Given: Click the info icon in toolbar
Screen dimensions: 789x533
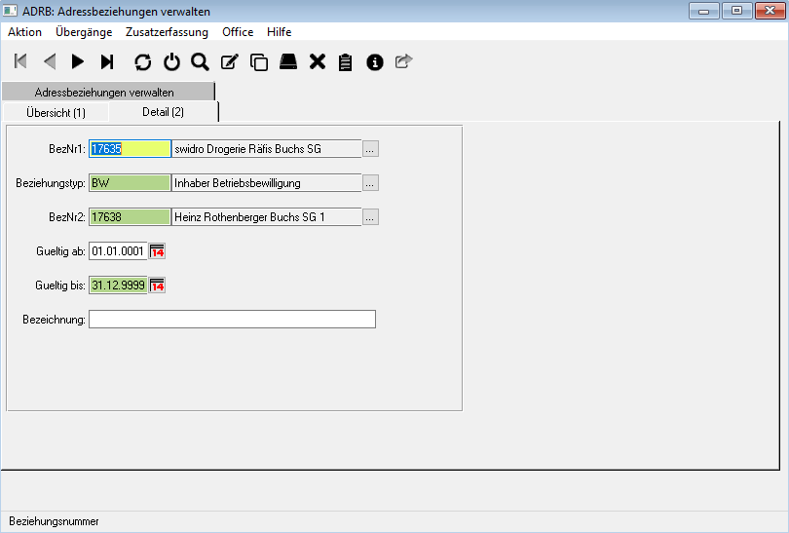Looking at the screenshot, I should click(x=374, y=62).
